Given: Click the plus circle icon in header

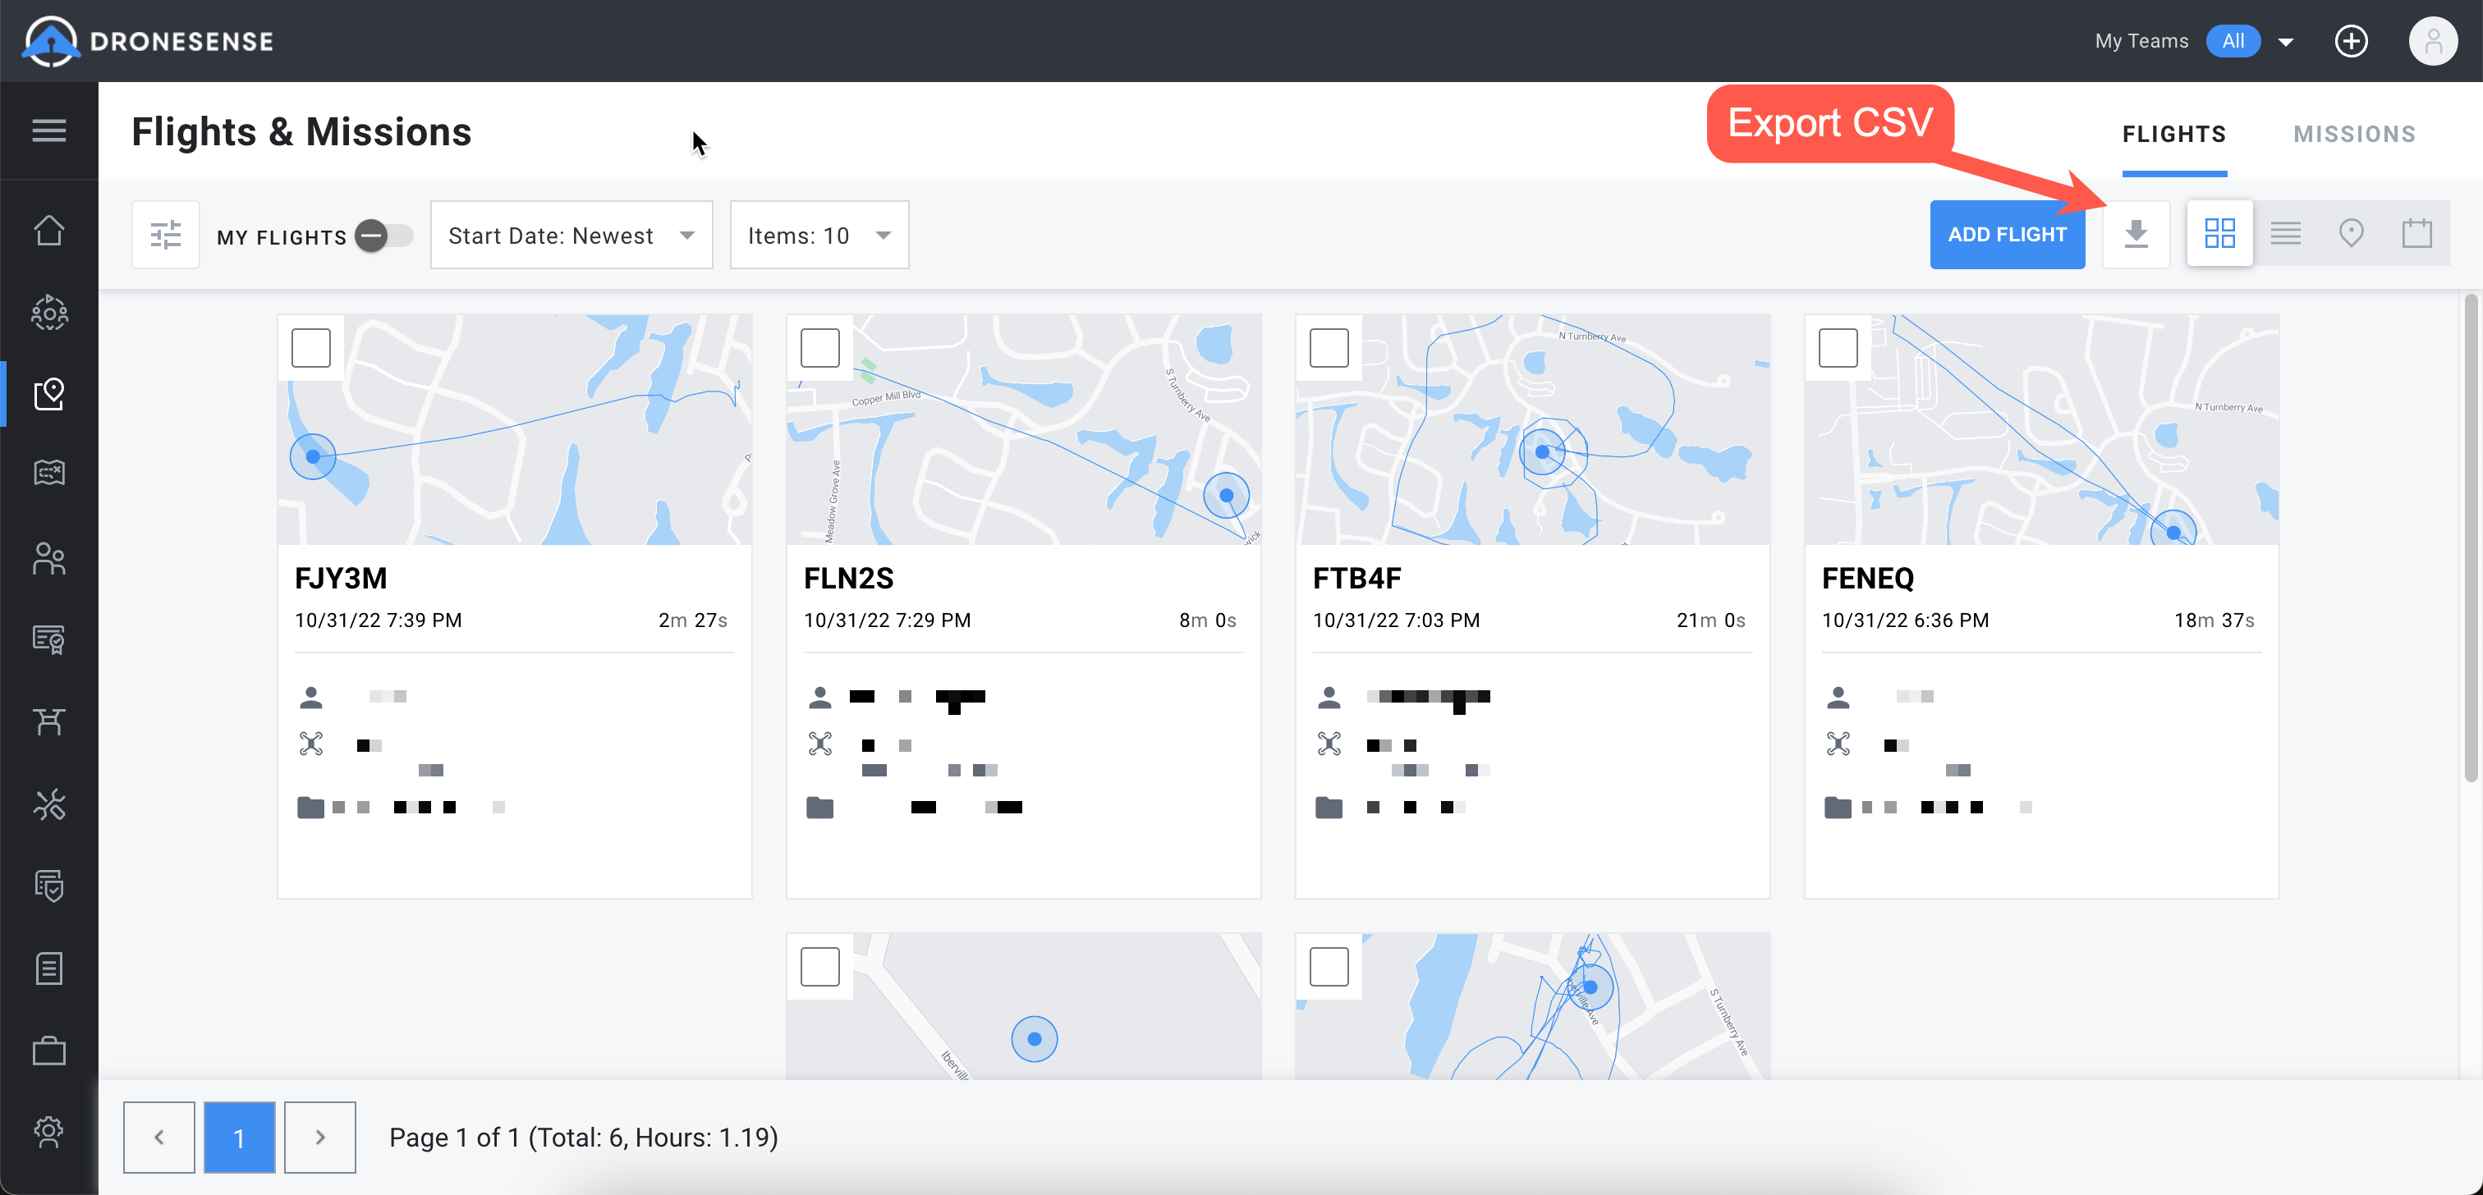Looking at the screenshot, I should click(x=2350, y=40).
